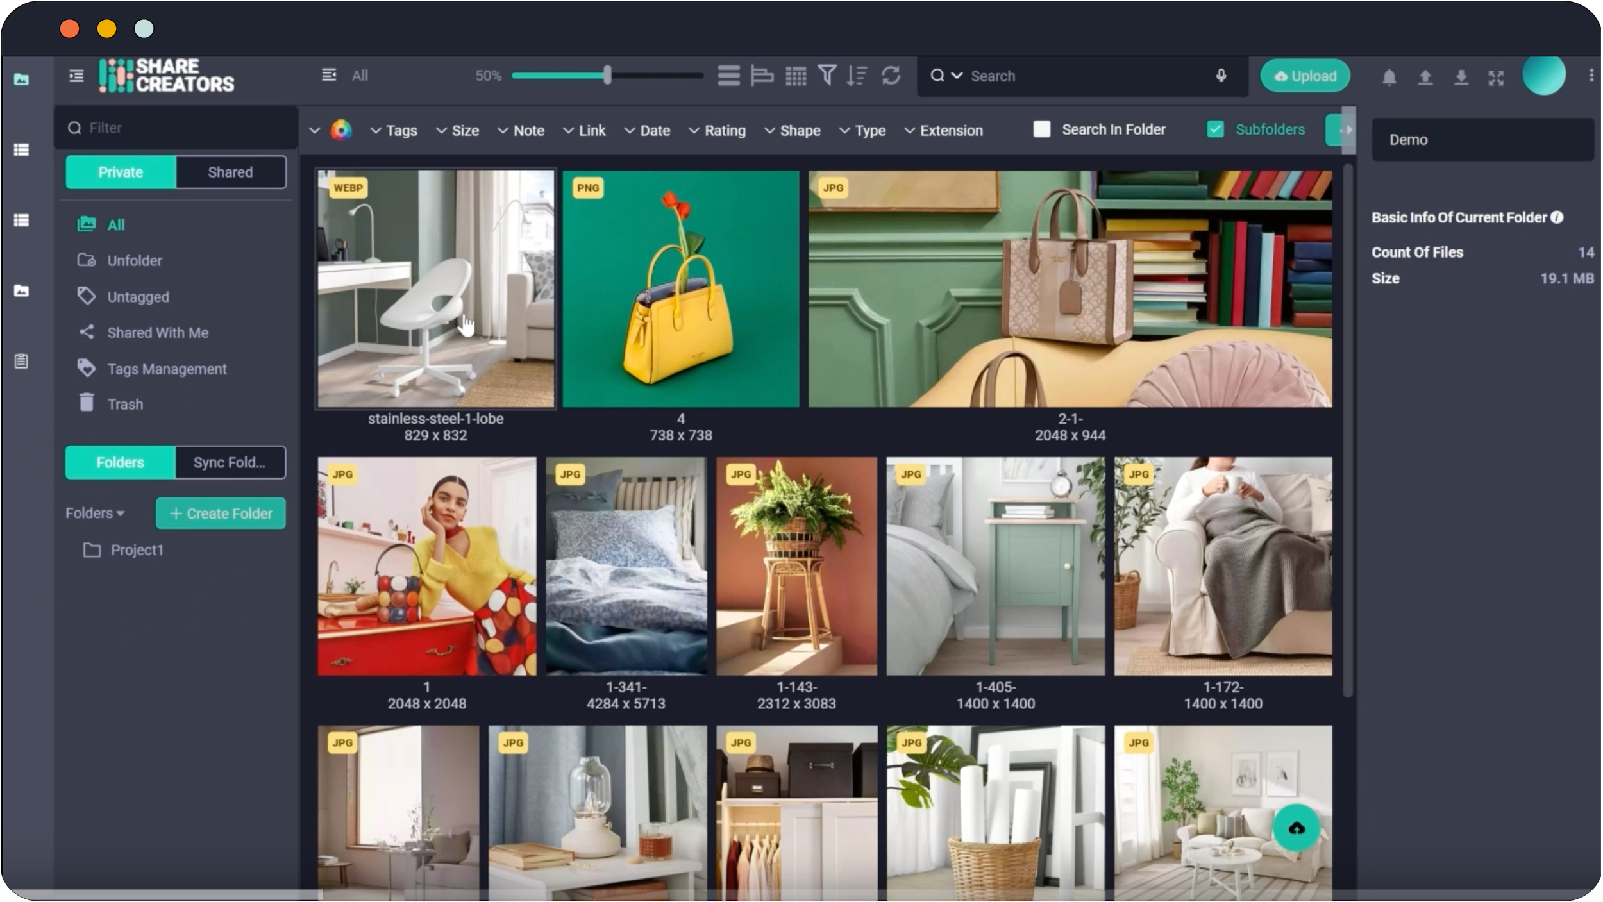This screenshot has height=902, width=1603.
Task: Click floating cloud upload button
Action: [x=1297, y=828]
